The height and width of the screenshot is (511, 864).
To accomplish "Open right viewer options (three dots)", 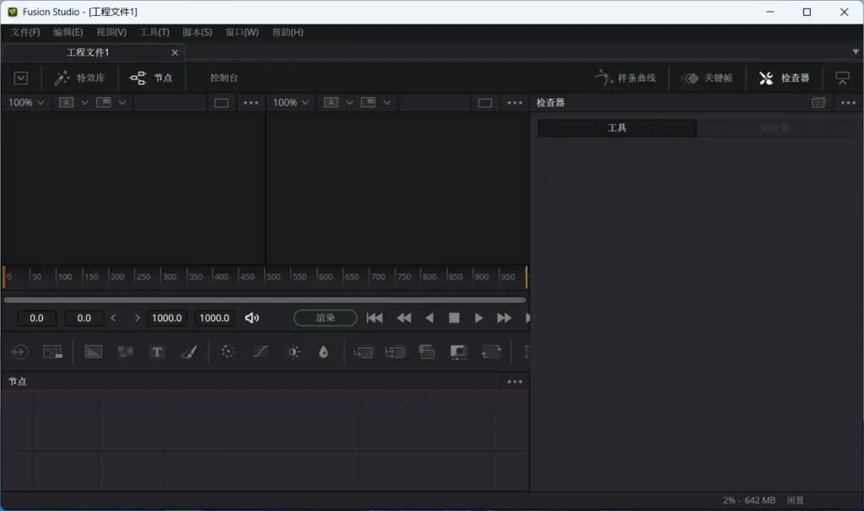I will click(515, 102).
